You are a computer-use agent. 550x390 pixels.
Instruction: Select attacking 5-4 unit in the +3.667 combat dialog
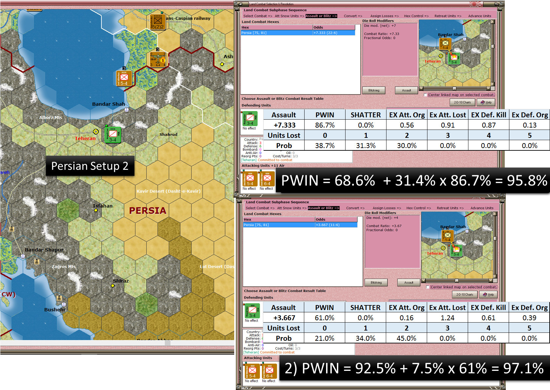pos(252,371)
